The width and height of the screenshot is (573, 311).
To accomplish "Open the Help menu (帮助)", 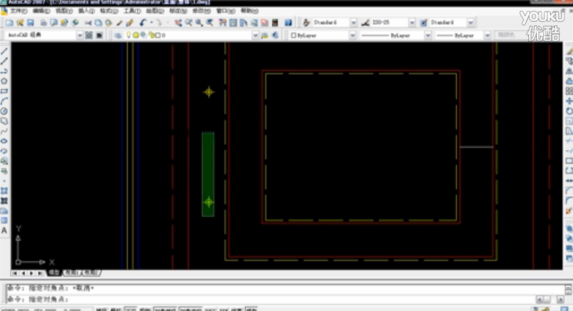I will coord(250,11).
